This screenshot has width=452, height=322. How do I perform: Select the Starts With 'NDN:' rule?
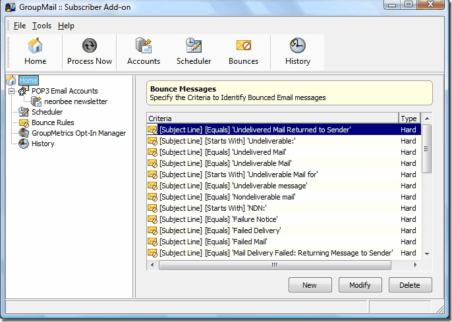283,208
